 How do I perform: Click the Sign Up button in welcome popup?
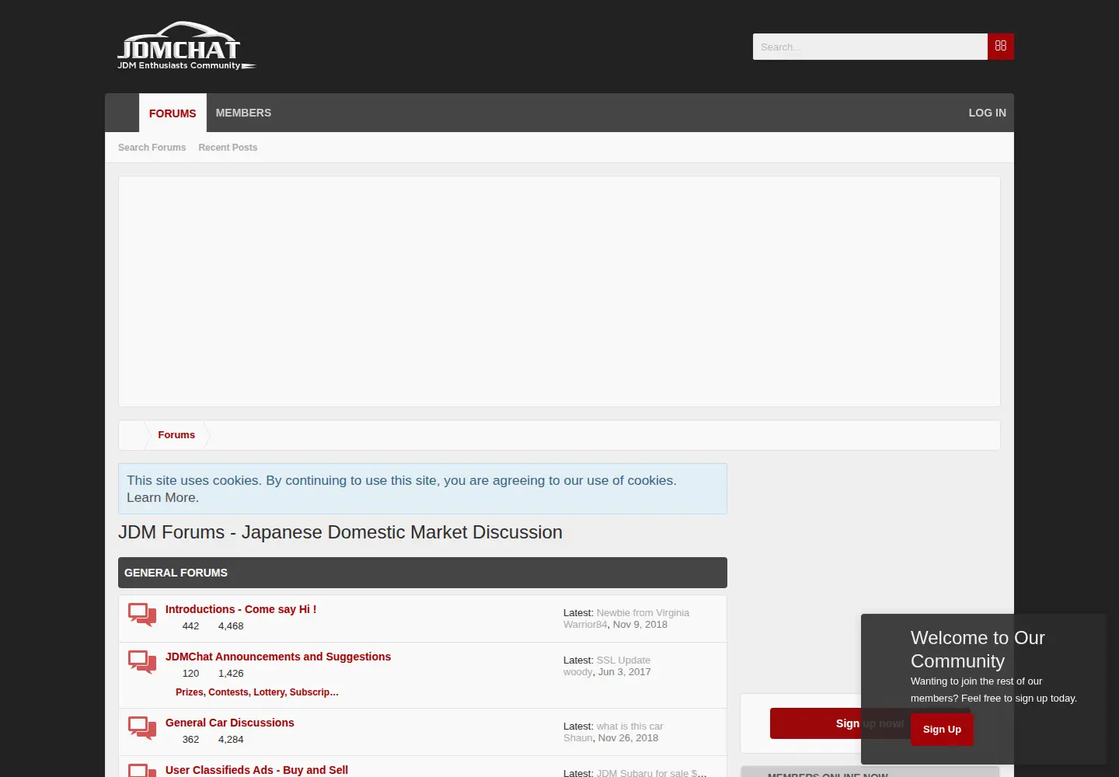pos(942,730)
